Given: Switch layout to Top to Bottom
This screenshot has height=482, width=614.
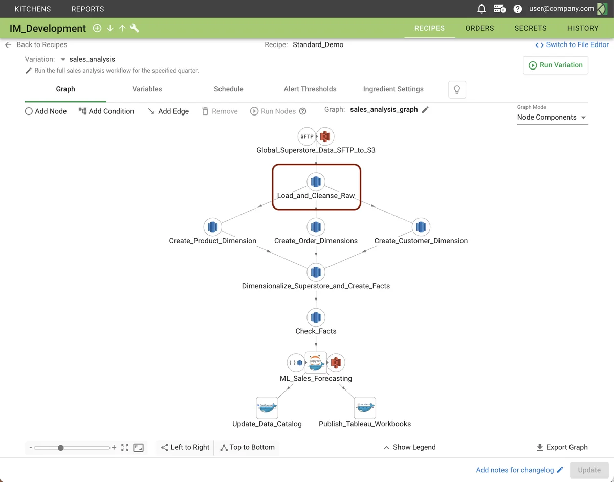Looking at the screenshot, I should [247, 447].
